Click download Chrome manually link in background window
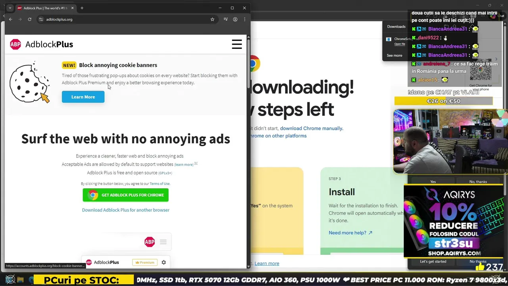508x286 pixels. coord(312,128)
